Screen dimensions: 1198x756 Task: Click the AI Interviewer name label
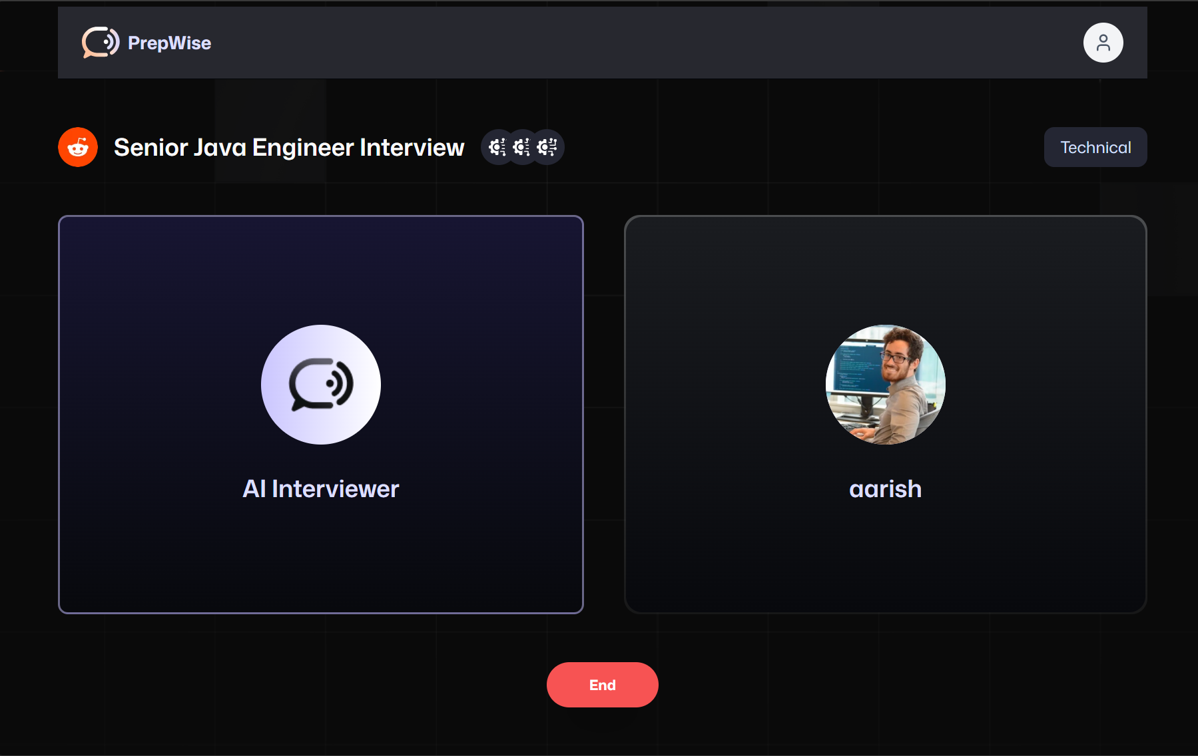(321, 488)
